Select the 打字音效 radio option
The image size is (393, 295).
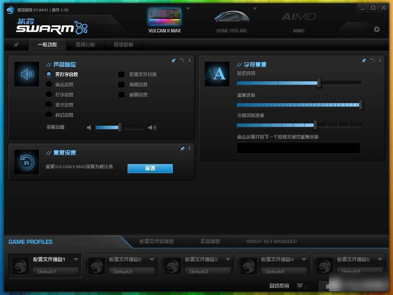[x=49, y=94]
